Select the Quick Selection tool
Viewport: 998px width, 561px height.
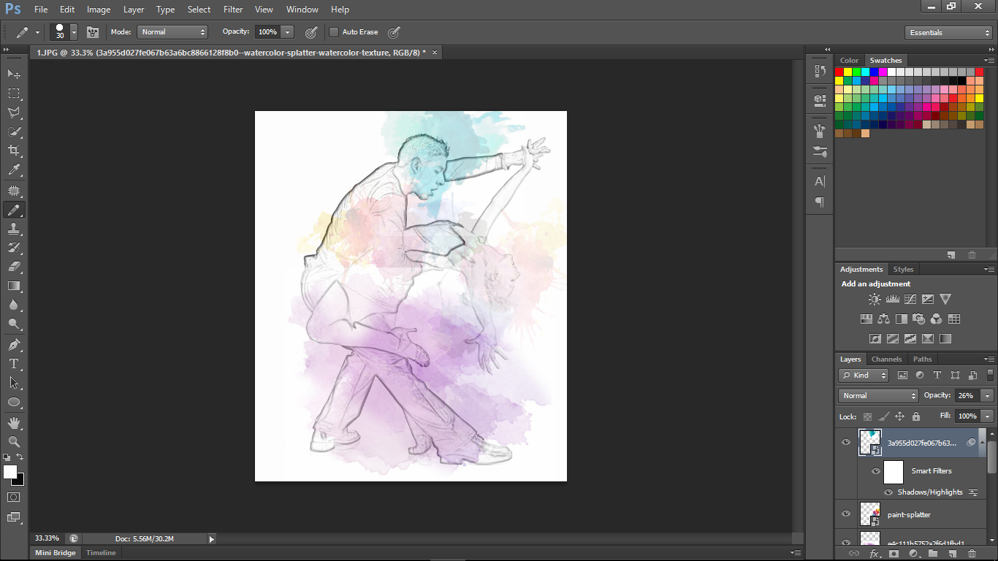pyautogui.click(x=14, y=131)
